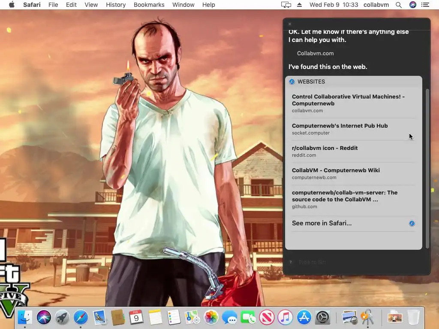
Task: Open Preview app in Dock
Action: click(349, 317)
